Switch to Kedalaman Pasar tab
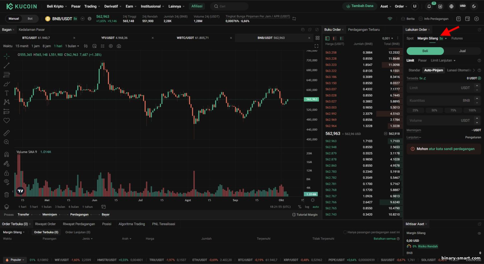The width and height of the screenshot is (484, 264). coord(32,30)
